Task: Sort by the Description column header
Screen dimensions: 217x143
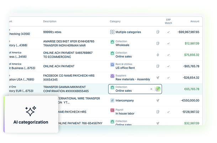Action: [x=50, y=21]
